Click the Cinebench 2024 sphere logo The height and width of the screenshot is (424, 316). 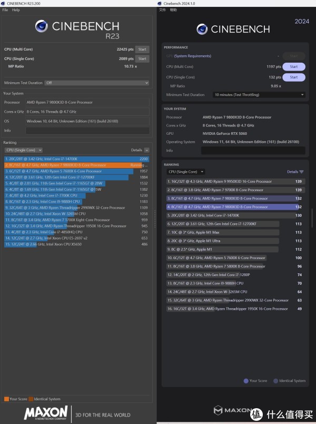click(x=202, y=29)
